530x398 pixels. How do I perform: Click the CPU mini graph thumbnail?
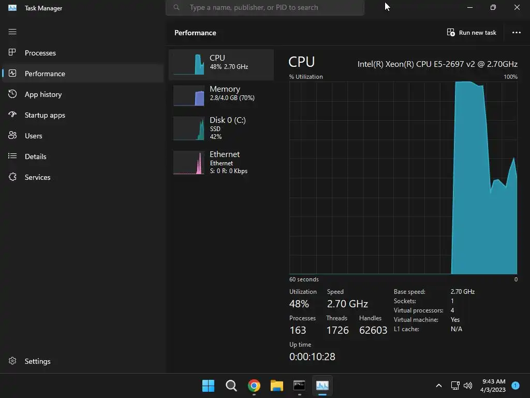pos(188,63)
